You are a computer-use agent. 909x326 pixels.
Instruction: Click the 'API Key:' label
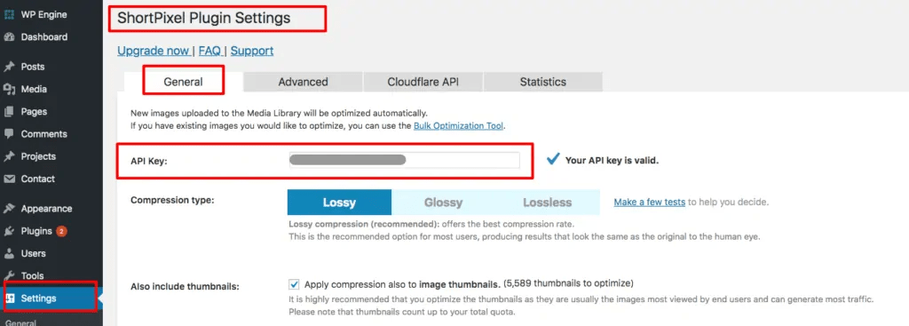[x=149, y=161]
